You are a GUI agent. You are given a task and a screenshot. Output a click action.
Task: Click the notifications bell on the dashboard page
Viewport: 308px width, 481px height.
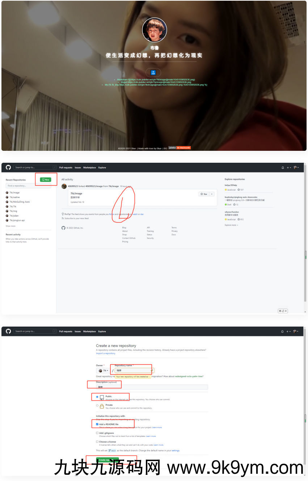coord(283,167)
